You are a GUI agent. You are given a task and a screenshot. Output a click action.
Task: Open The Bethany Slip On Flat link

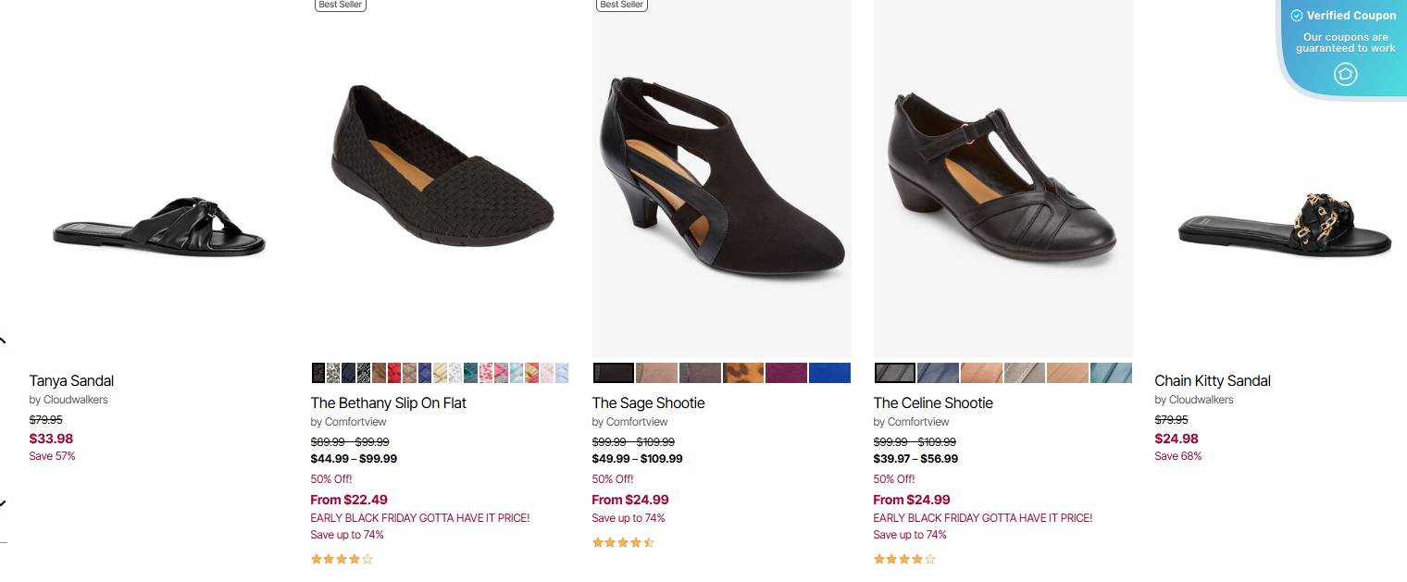point(389,402)
